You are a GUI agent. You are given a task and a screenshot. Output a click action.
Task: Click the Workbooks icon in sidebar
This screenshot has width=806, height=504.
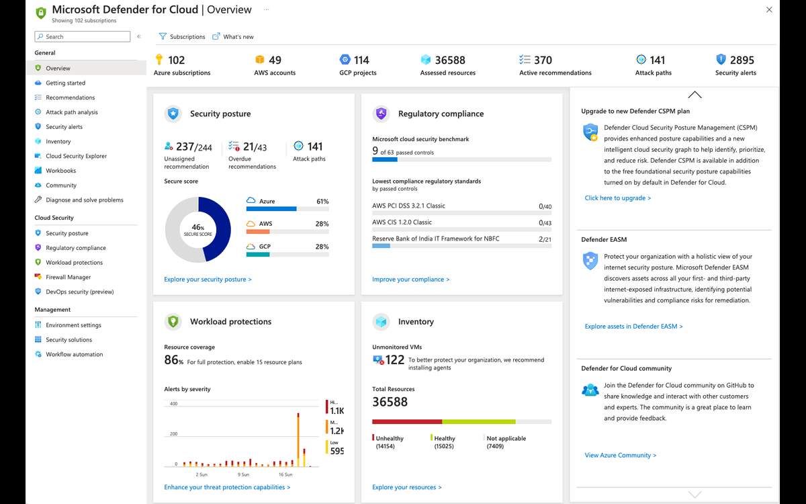point(38,171)
